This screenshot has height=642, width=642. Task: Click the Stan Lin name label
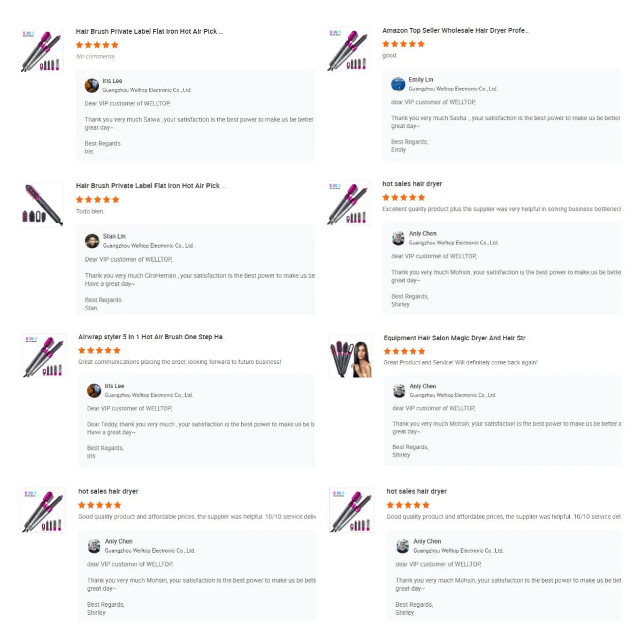click(x=114, y=236)
